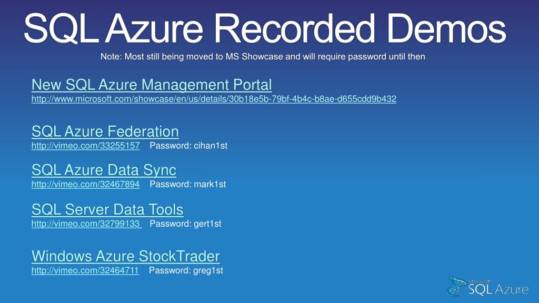Click the Password: gert1st text
Screen dimensions: 539x303
pos(185,224)
